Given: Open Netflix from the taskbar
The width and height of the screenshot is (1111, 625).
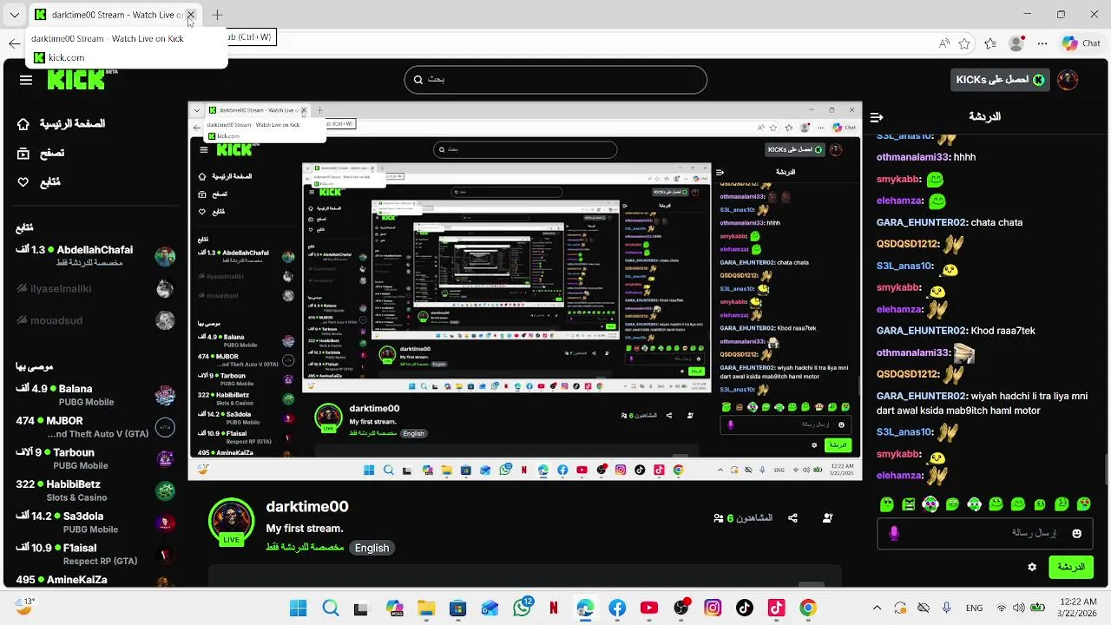Looking at the screenshot, I should tap(554, 609).
